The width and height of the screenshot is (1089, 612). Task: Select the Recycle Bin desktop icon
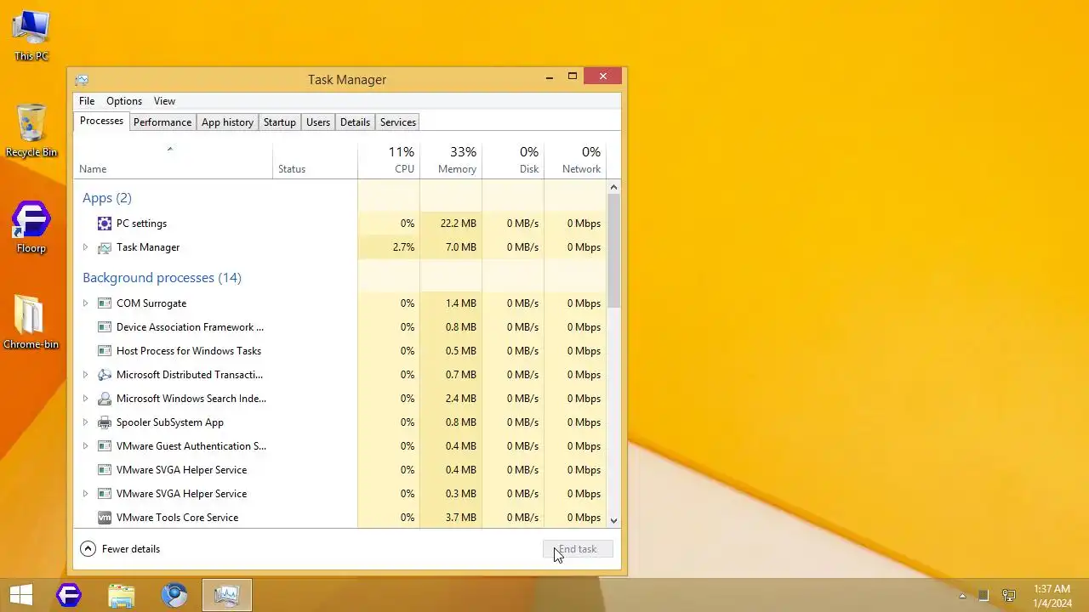tap(31, 131)
